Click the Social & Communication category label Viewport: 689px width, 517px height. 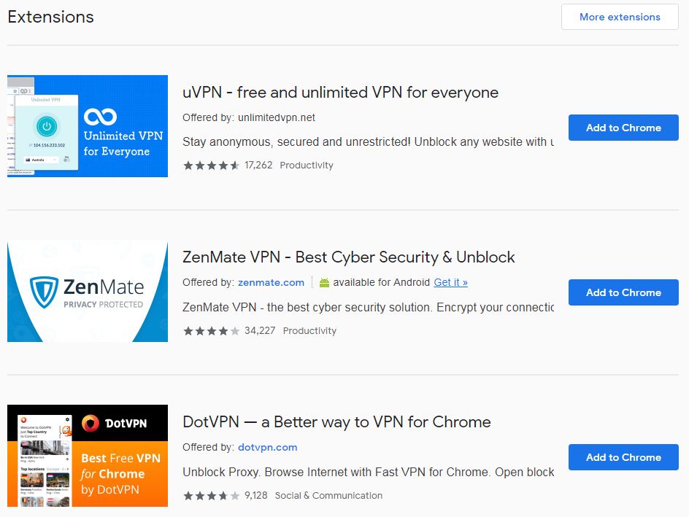click(328, 496)
